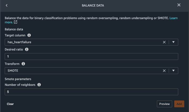Click the SMOTE transform combo box

(79, 71)
